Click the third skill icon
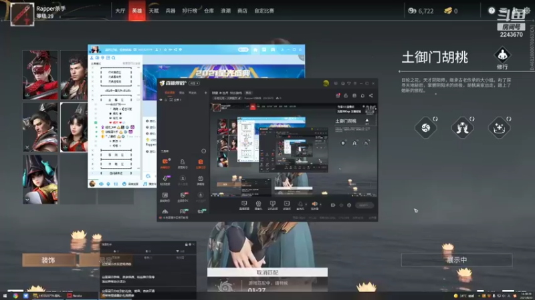 pos(499,127)
